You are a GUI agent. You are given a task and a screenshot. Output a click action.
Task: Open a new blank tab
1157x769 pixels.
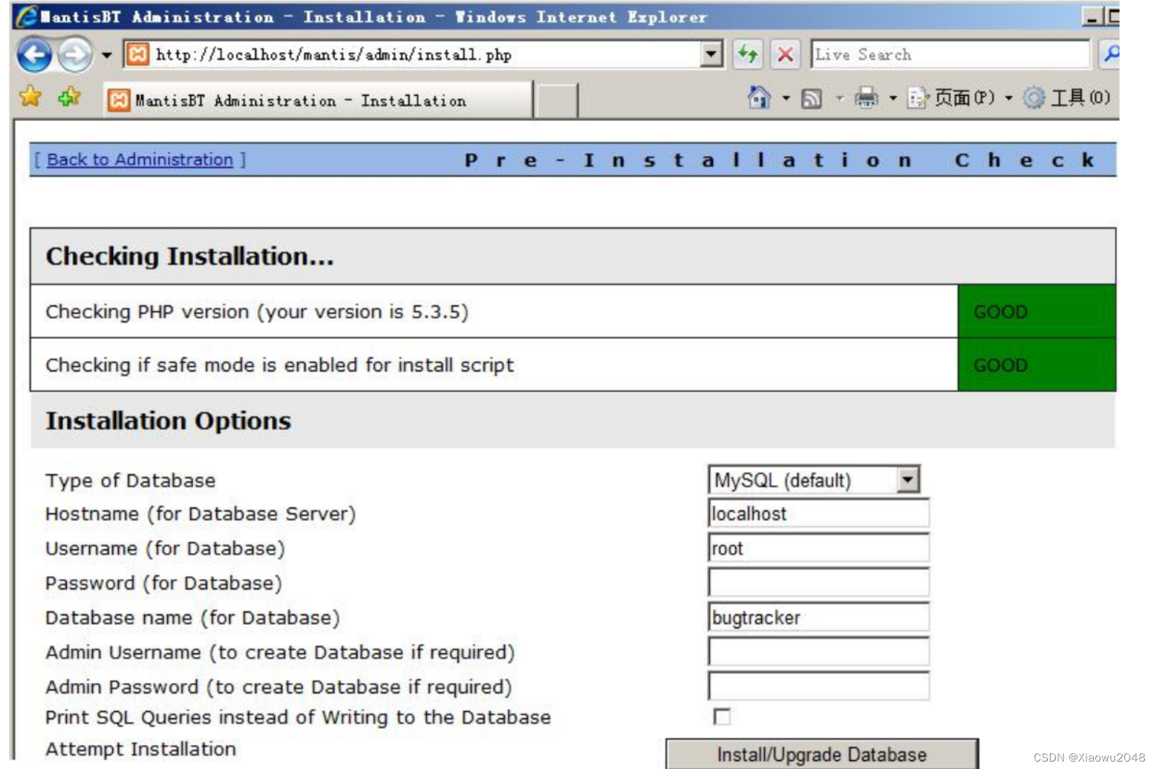point(556,101)
